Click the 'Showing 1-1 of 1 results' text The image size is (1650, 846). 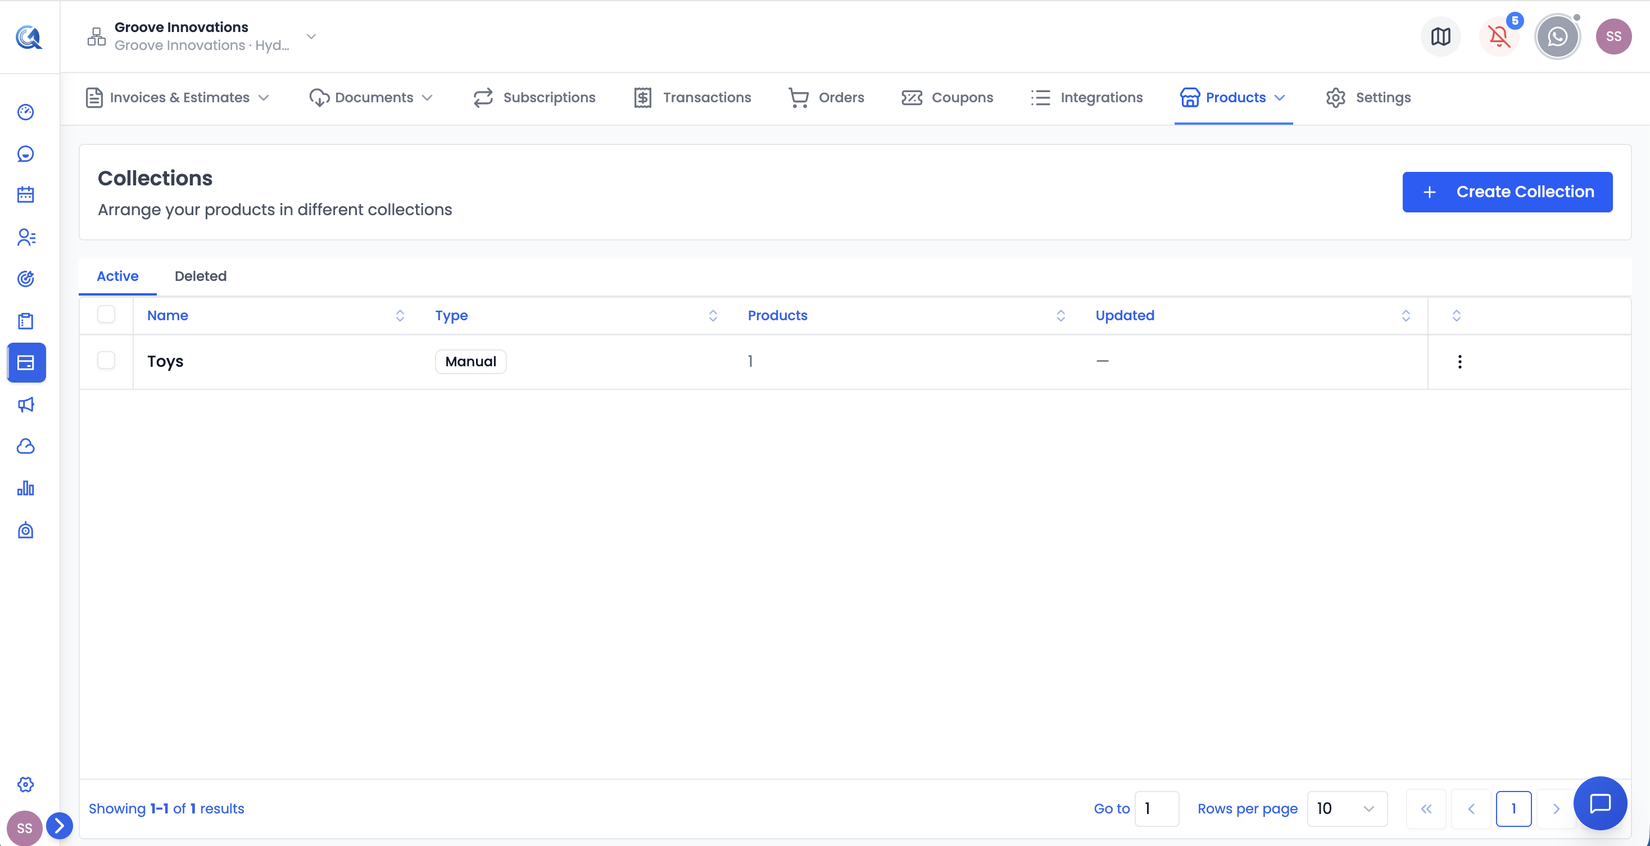[166, 809]
